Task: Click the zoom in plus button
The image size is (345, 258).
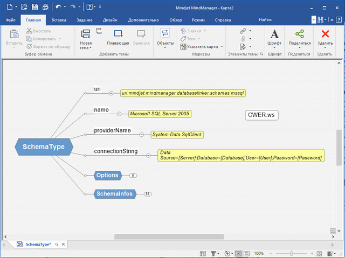Action: [312, 254]
